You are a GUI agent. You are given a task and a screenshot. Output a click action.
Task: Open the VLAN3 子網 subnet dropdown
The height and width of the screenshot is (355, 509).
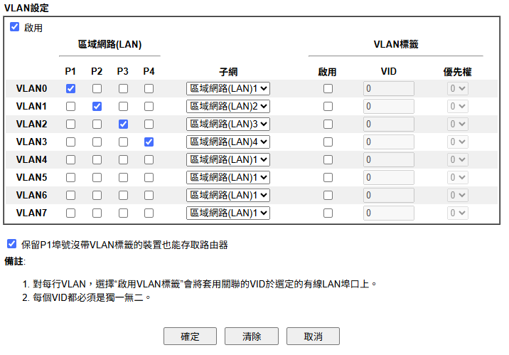pyautogui.click(x=228, y=142)
